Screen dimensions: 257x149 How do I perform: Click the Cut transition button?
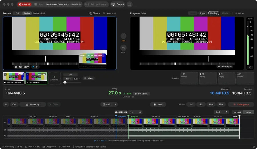(x=71, y=74)
